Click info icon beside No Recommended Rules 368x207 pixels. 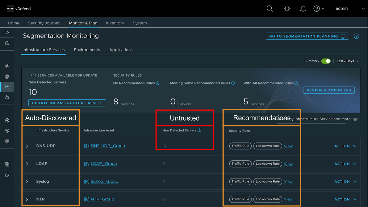158,83
